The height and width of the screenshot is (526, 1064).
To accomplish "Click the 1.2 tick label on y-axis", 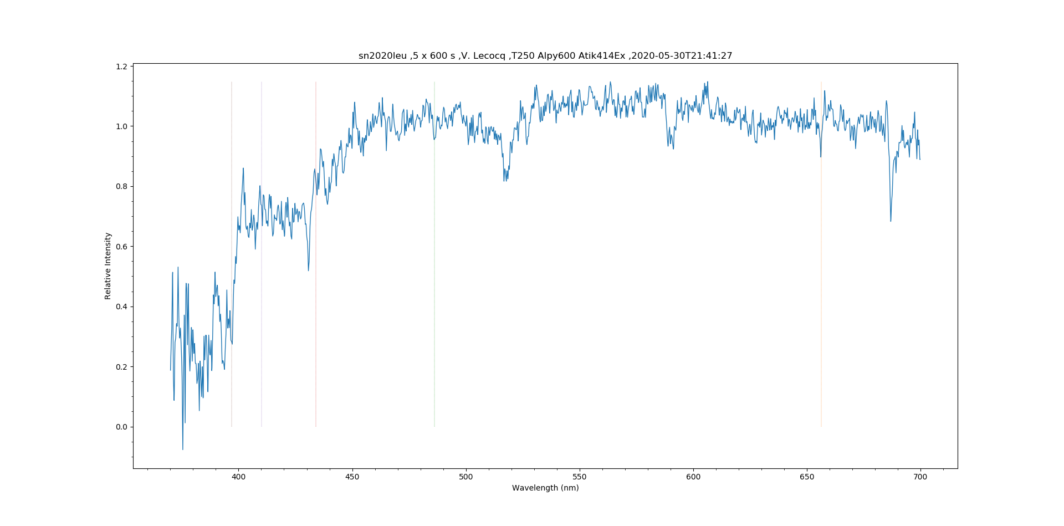I will [121, 67].
